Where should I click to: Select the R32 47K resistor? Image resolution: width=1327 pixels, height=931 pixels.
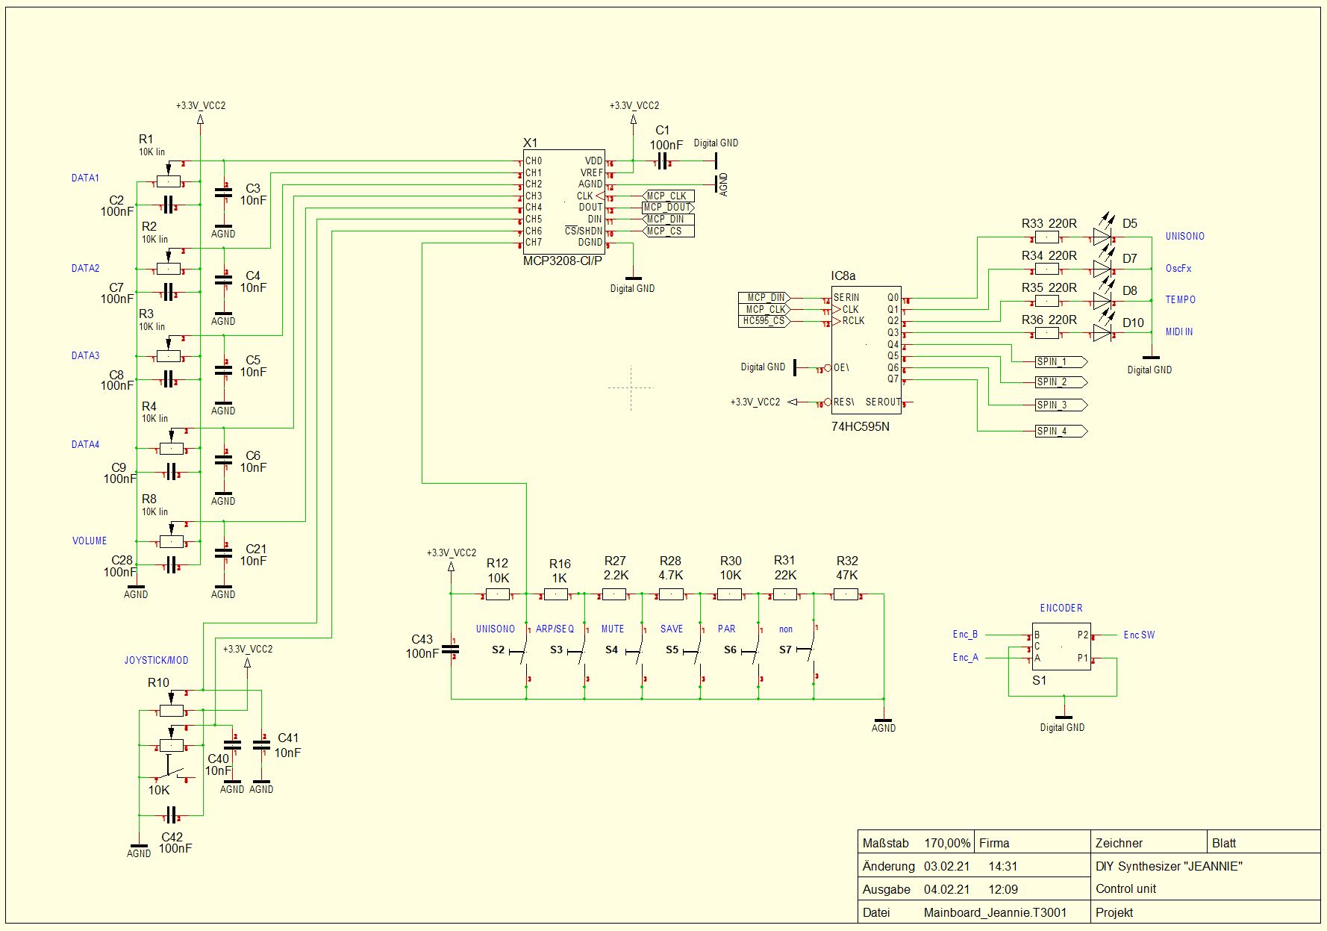click(846, 595)
